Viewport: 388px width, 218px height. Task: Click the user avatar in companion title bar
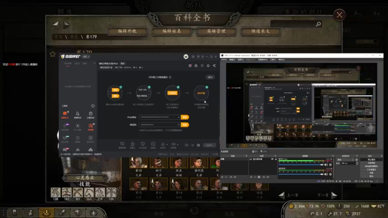(x=186, y=57)
